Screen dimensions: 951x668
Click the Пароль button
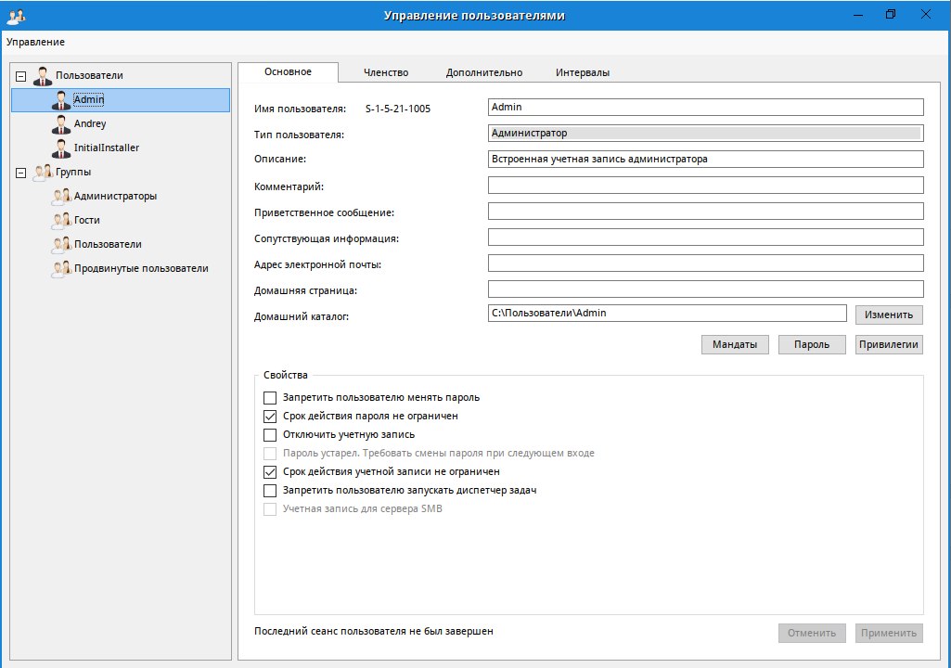point(812,344)
